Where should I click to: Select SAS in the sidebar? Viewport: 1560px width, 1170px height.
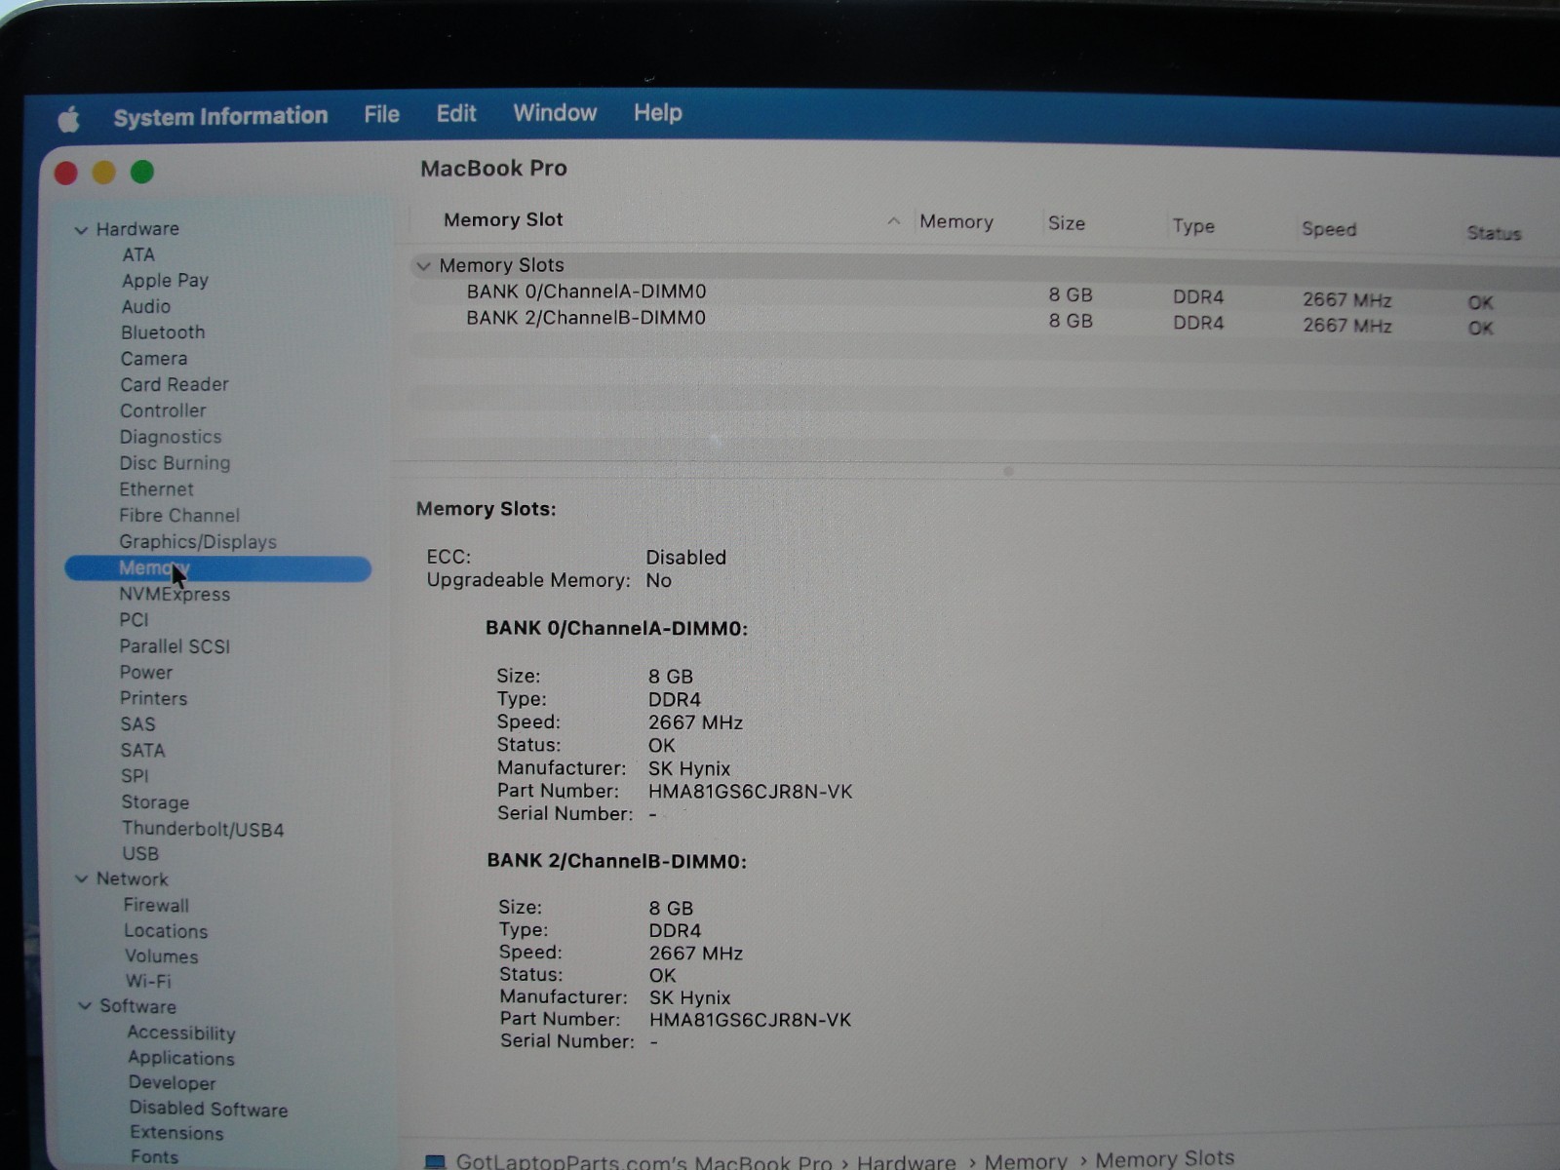pyautogui.click(x=137, y=724)
